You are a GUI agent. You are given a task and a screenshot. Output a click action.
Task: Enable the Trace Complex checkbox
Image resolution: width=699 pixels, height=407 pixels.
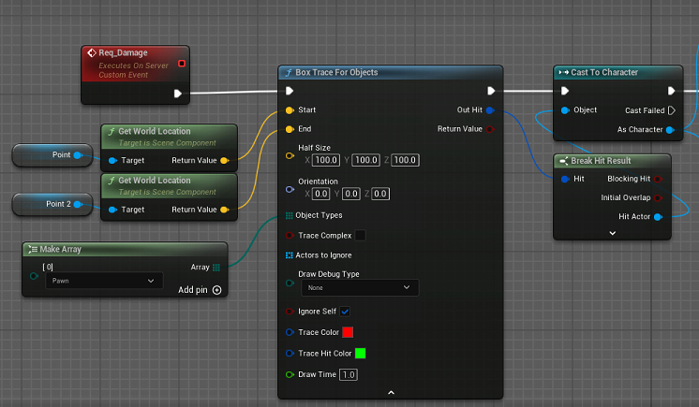[x=360, y=235]
